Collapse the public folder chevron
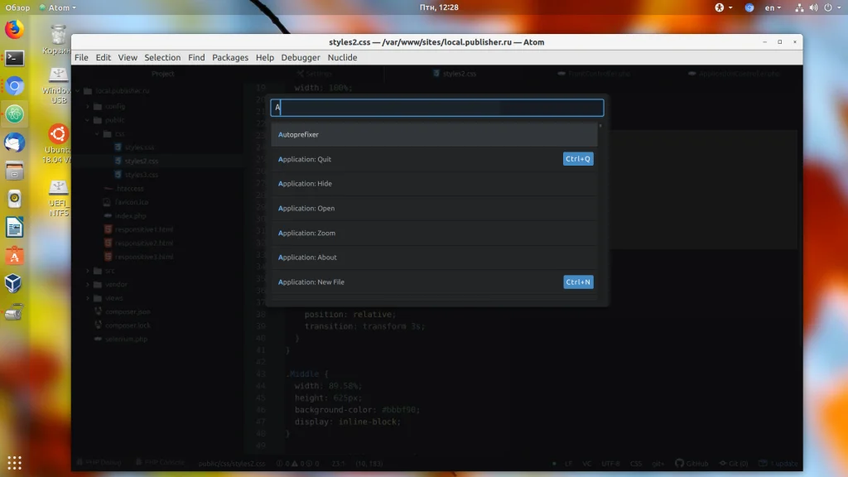This screenshot has width=848, height=477. click(88, 120)
